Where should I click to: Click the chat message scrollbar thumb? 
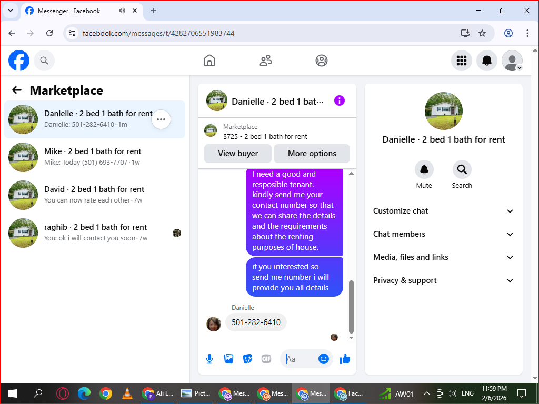pos(351,307)
